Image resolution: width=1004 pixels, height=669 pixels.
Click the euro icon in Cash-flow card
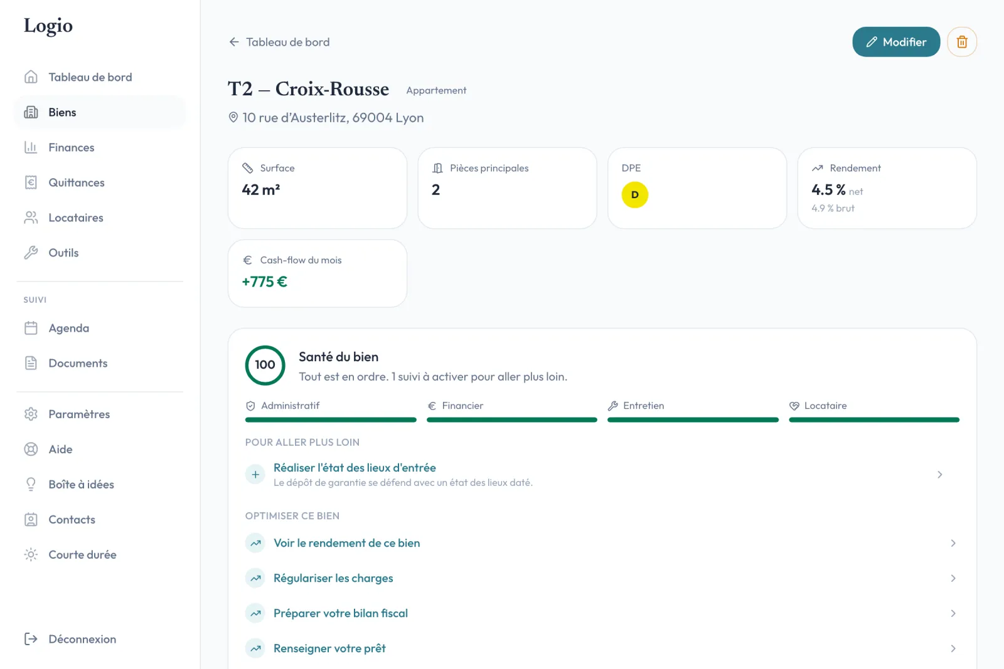[x=248, y=260]
